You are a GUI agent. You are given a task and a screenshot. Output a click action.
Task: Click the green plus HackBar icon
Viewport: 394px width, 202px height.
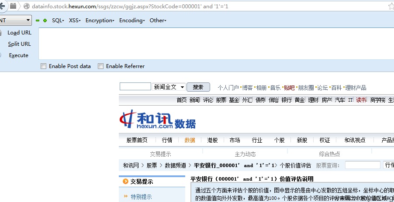click(45, 21)
